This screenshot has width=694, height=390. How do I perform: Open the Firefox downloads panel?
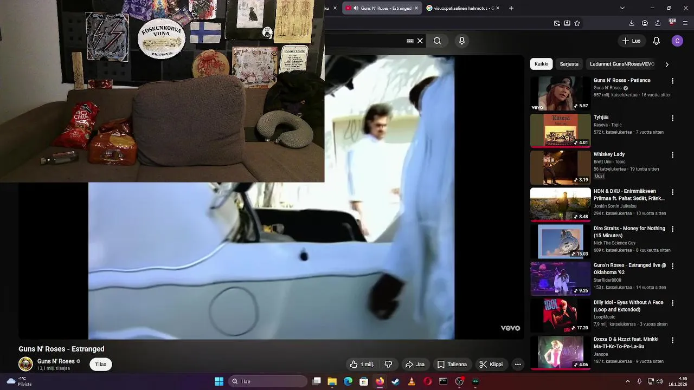[632, 23]
